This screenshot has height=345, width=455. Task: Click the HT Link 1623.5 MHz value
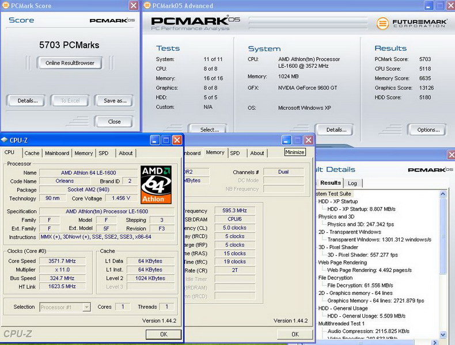[62, 286]
